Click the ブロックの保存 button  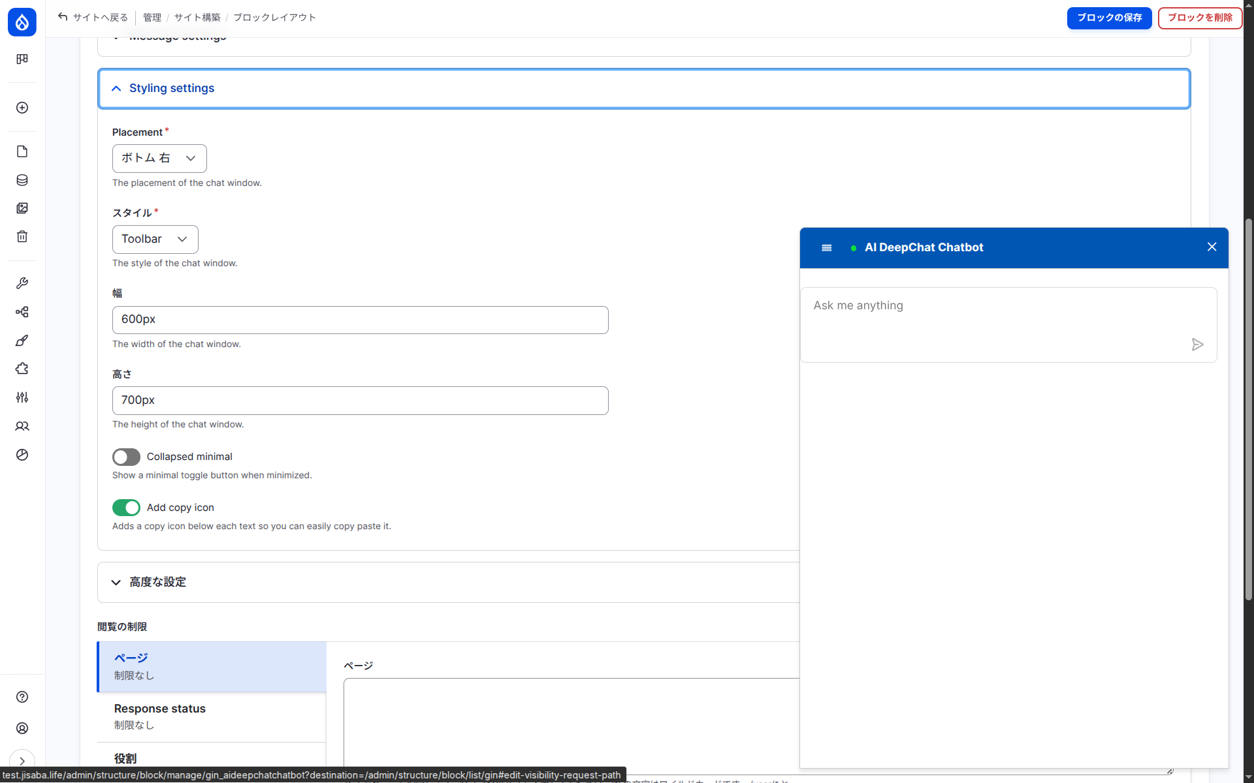1108,18
